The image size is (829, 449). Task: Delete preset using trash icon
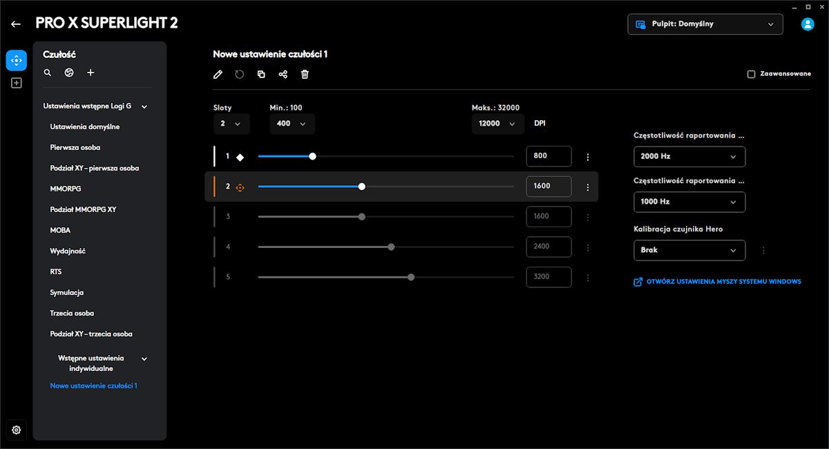[305, 75]
